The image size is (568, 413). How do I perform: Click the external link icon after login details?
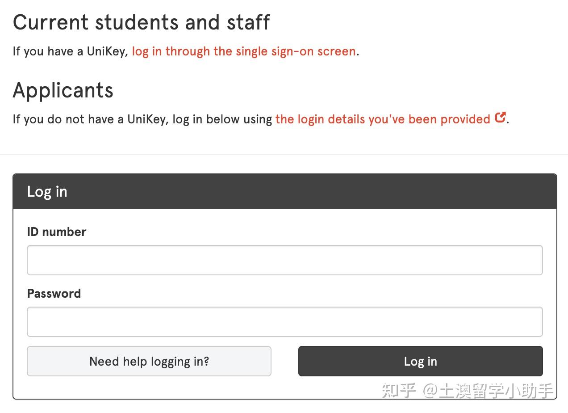[x=500, y=117]
